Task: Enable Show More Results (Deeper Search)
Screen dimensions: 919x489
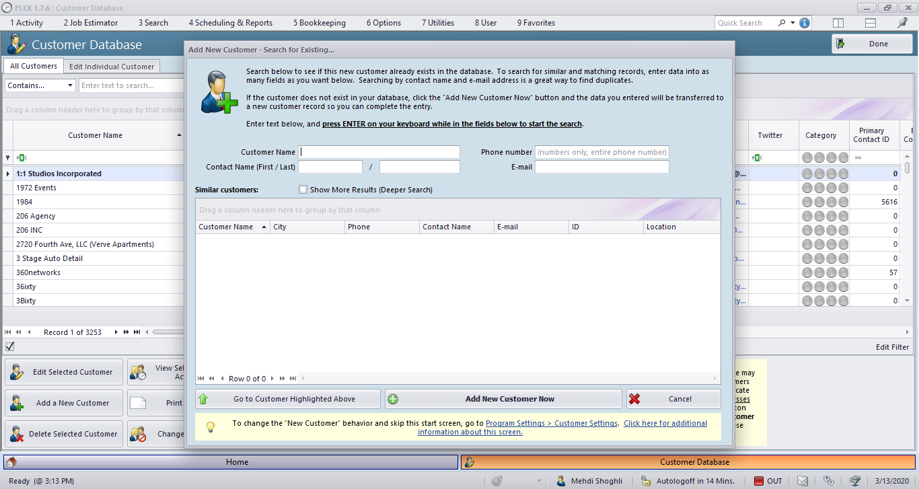Action: pyautogui.click(x=303, y=189)
